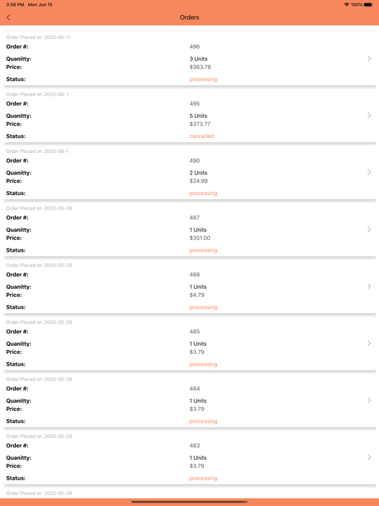Screen dimensions: 379x506
Task: Tap order number 490 value
Action: [x=195, y=161]
